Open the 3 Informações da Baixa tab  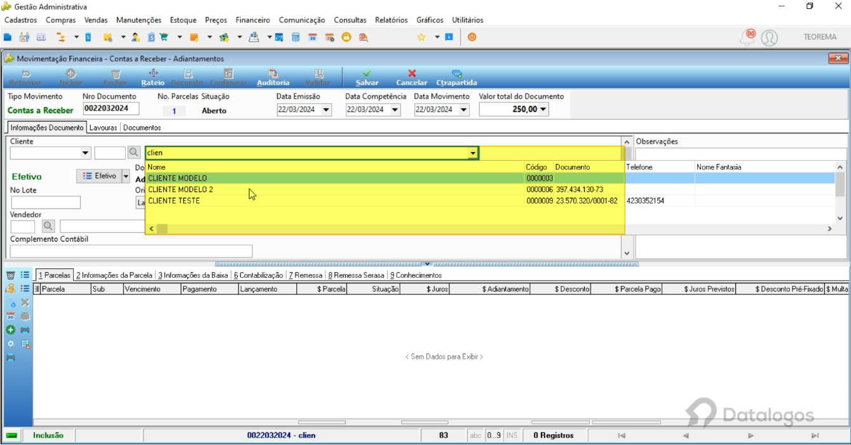tap(193, 275)
